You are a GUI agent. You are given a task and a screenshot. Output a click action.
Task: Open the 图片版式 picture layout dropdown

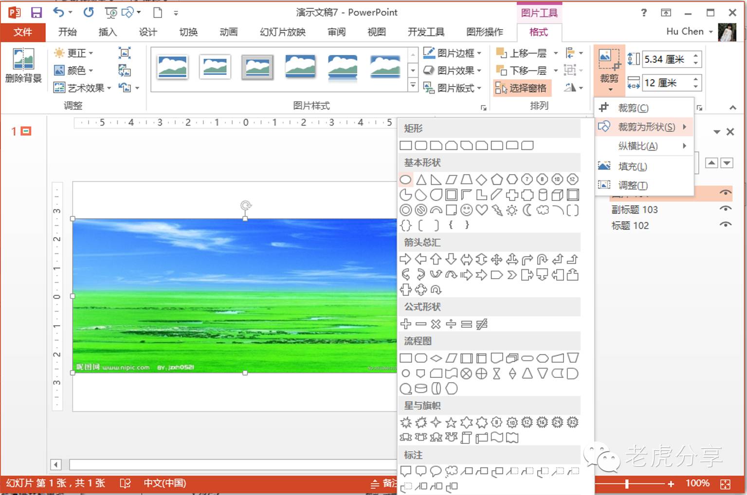(x=453, y=88)
